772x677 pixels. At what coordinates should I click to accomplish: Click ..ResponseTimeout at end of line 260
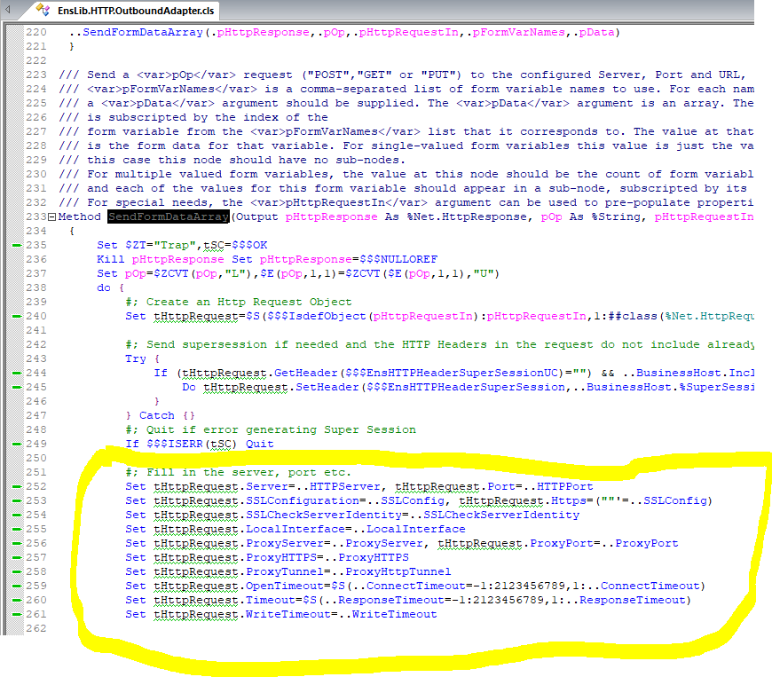pyautogui.click(x=626, y=600)
